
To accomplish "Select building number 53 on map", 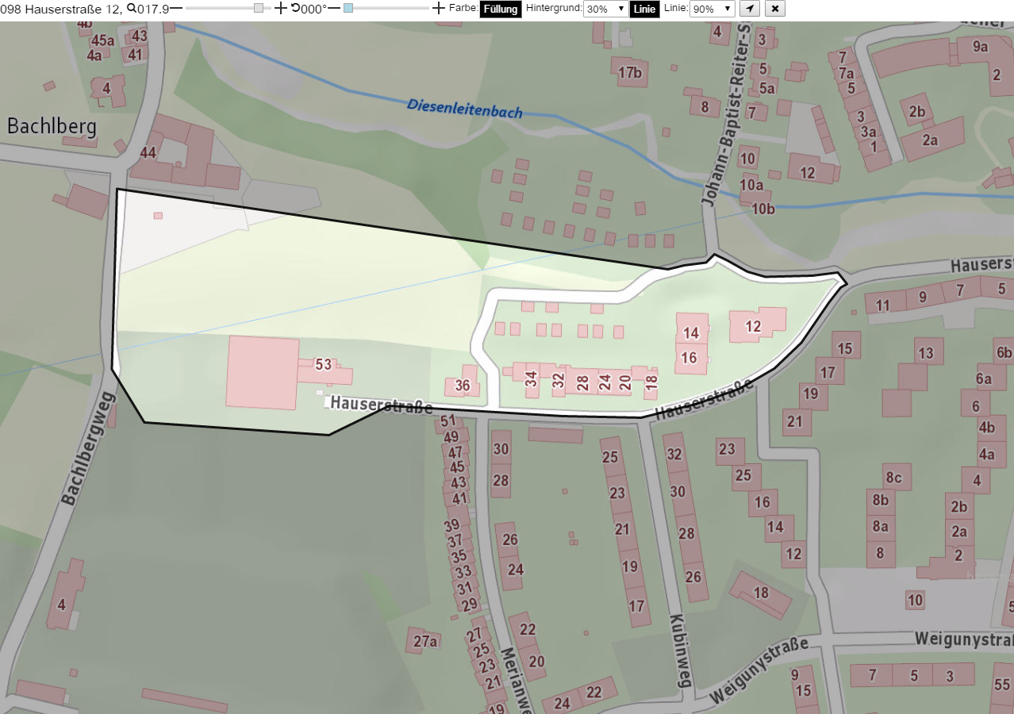I will tap(323, 365).
